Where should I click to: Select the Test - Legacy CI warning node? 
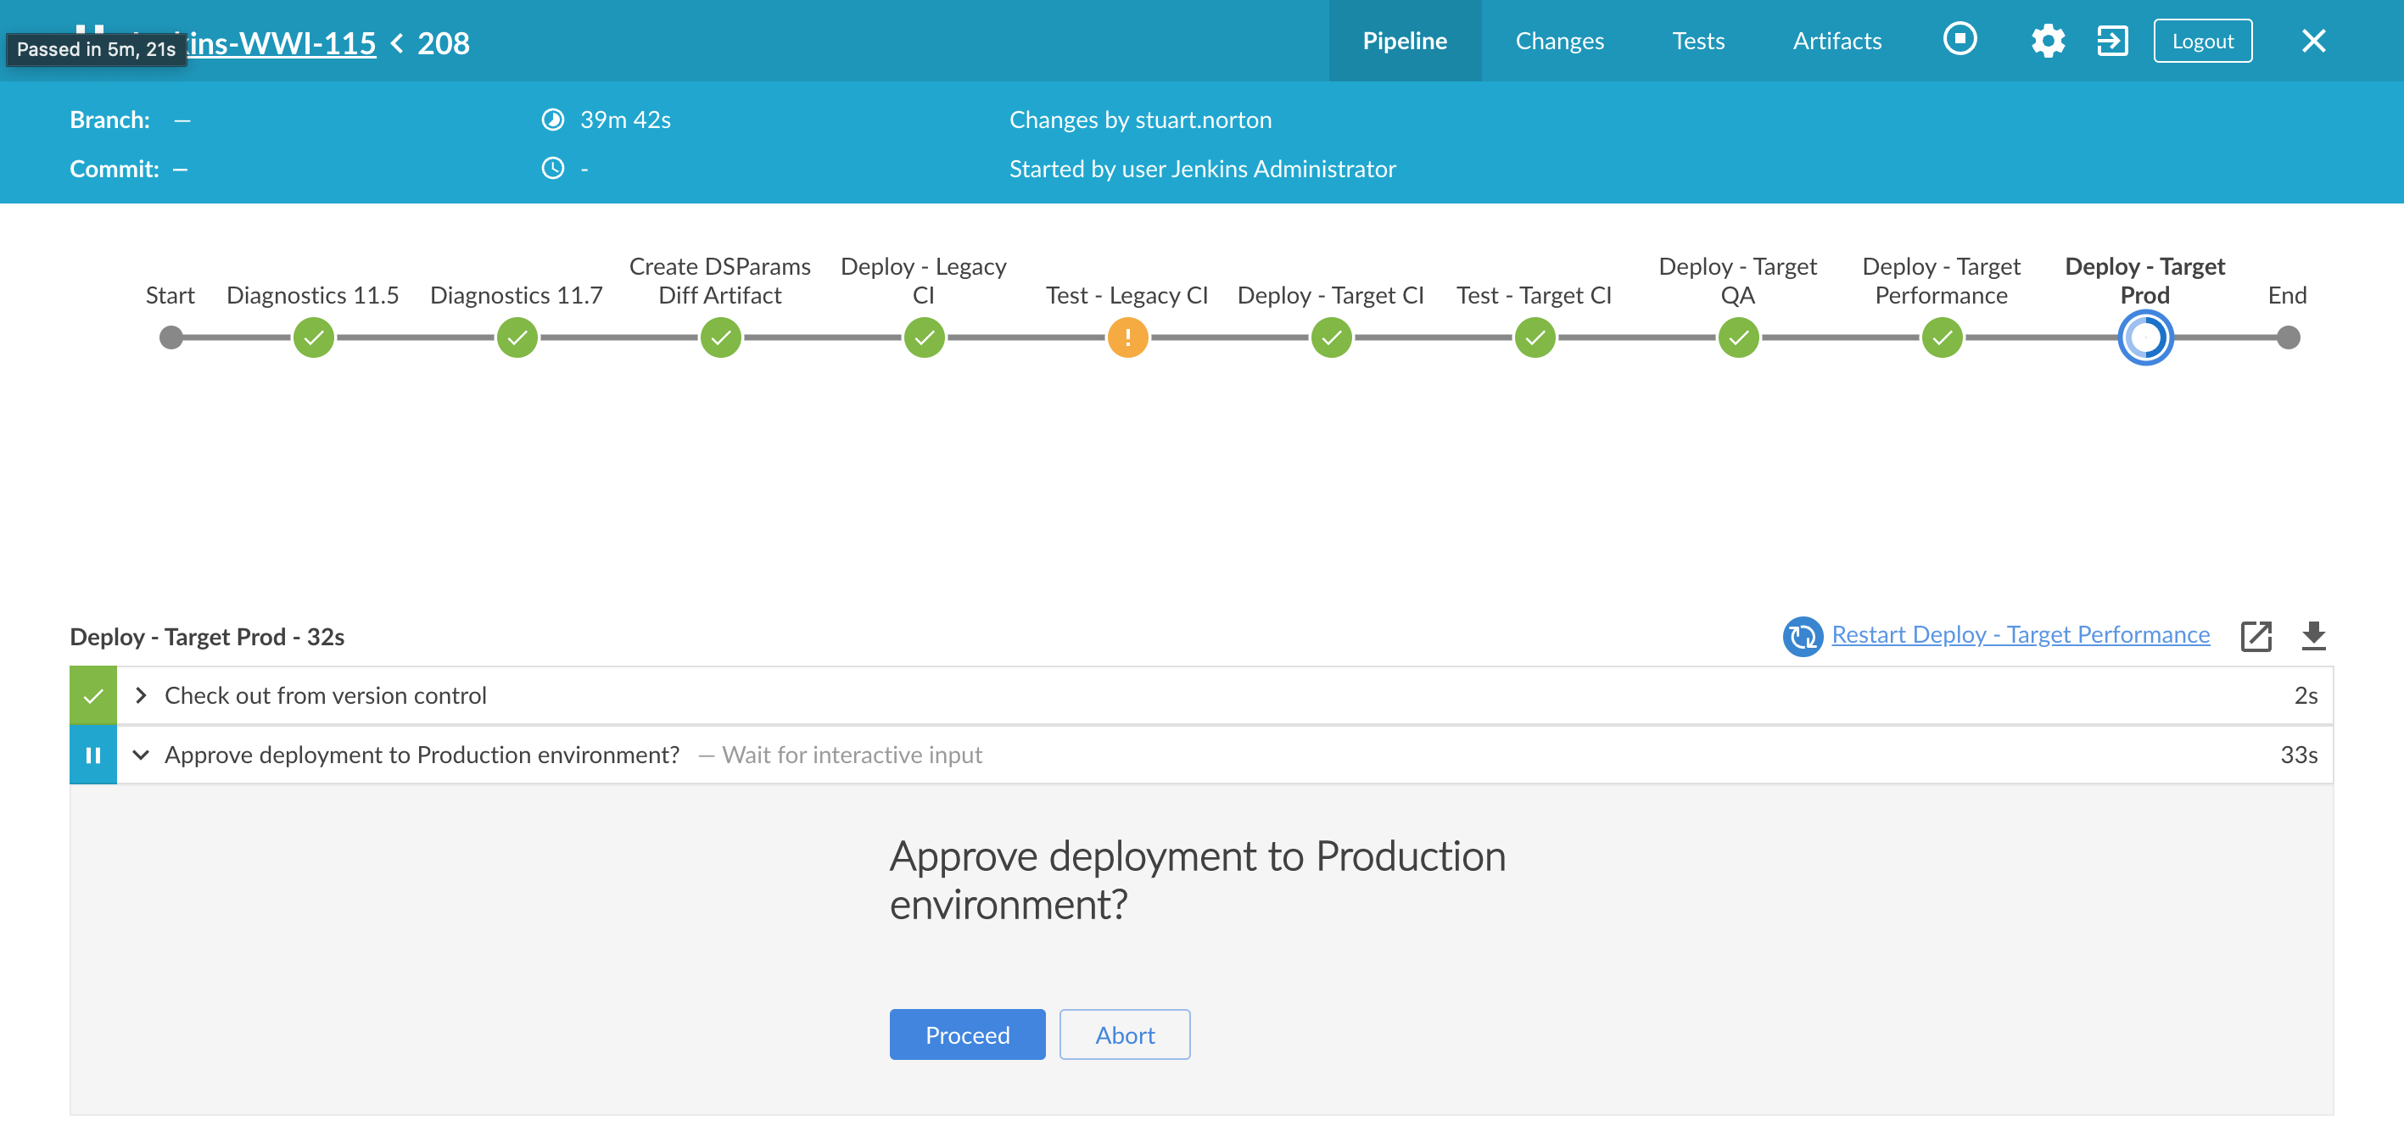click(1127, 337)
